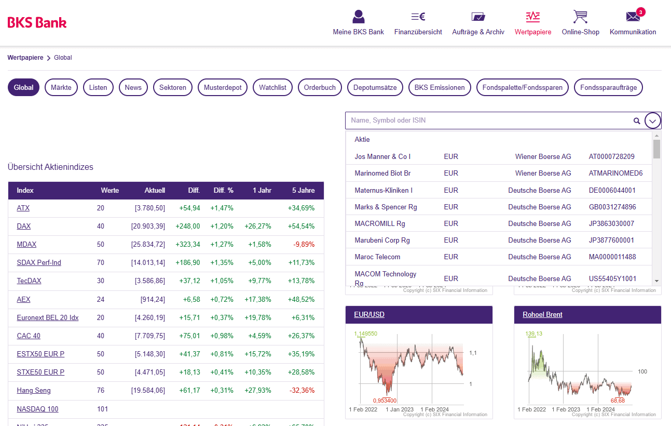Click the 5 Jahre column header
The height and width of the screenshot is (426, 671).
303,190
